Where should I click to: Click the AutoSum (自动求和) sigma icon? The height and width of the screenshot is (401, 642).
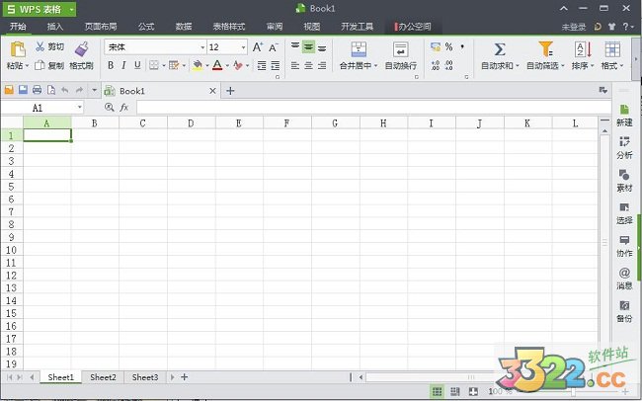[x=499, y=49]
